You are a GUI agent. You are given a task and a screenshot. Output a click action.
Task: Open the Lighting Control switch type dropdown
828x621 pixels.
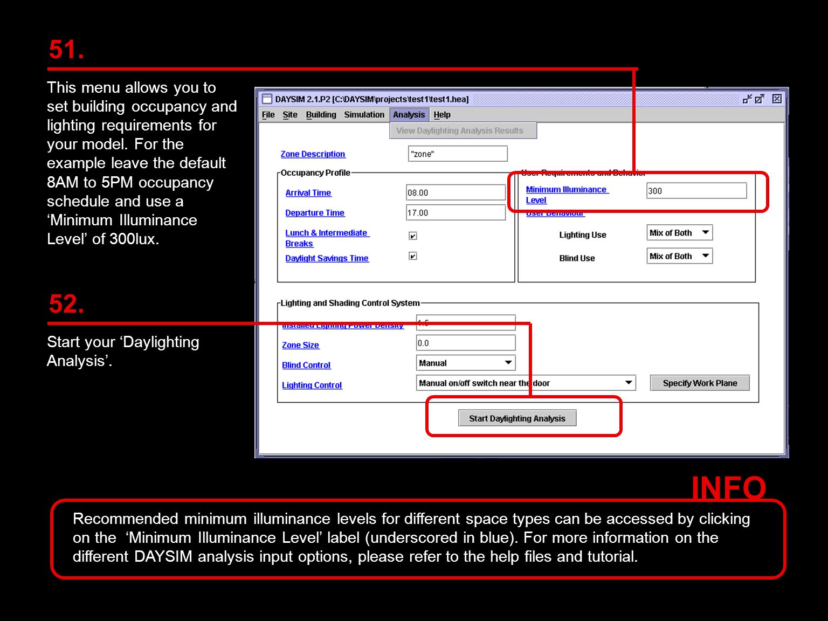pos(526,383)
